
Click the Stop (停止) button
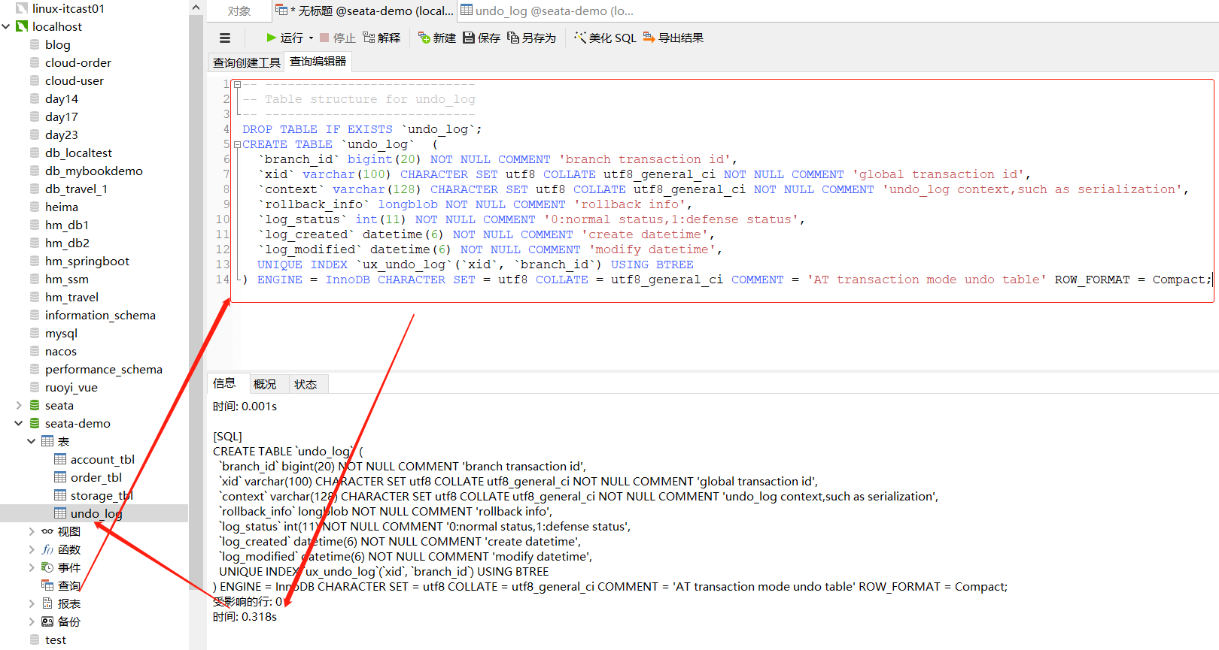[x=337, y=38]
